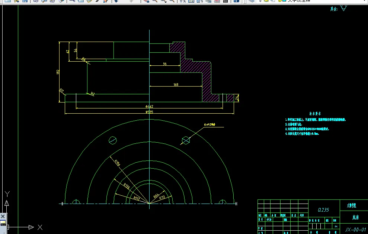Click the blue Help toolbar icon
This screenshot has width=368, height=234.
pyautogui.click(x=236, y=1)
